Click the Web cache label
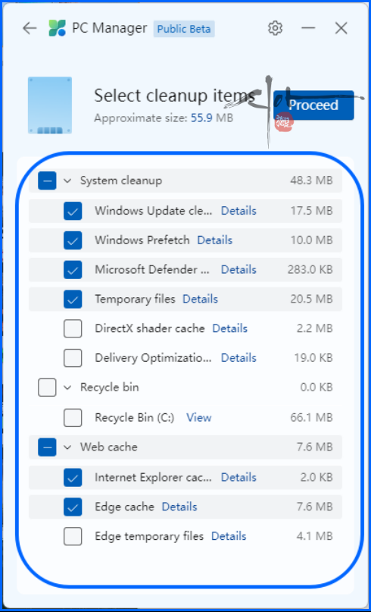 109,447
